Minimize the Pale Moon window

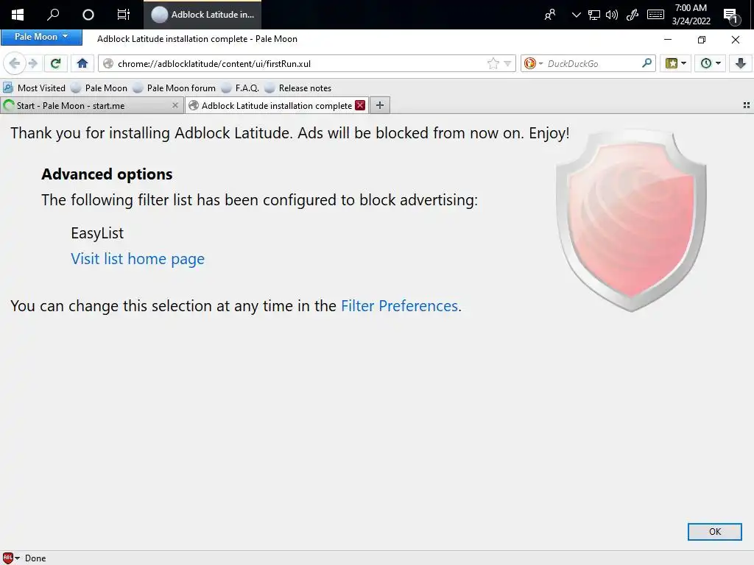(x=668, y=40)
